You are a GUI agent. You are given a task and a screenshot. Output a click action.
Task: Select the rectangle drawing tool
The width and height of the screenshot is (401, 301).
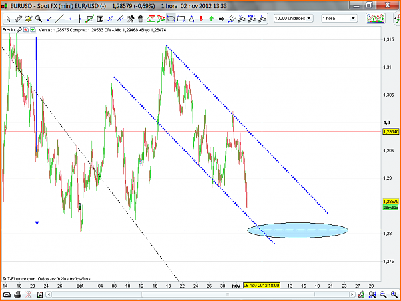(x=181, y=19)
